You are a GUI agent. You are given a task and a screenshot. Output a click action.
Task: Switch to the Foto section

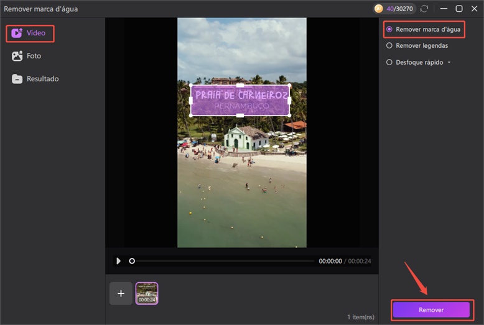click(27, 56)
